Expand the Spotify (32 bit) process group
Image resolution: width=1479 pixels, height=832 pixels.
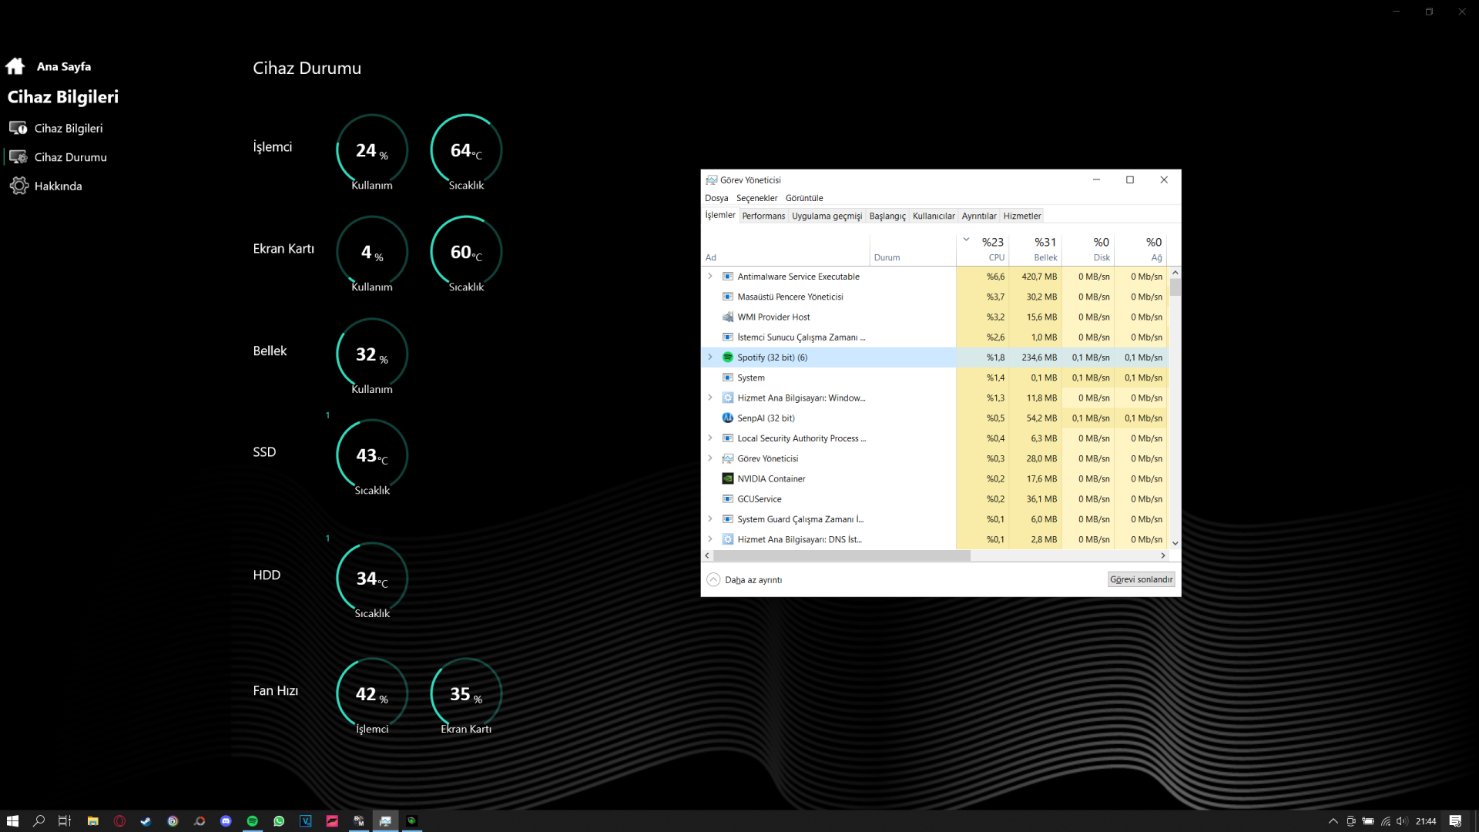point(710,357)
